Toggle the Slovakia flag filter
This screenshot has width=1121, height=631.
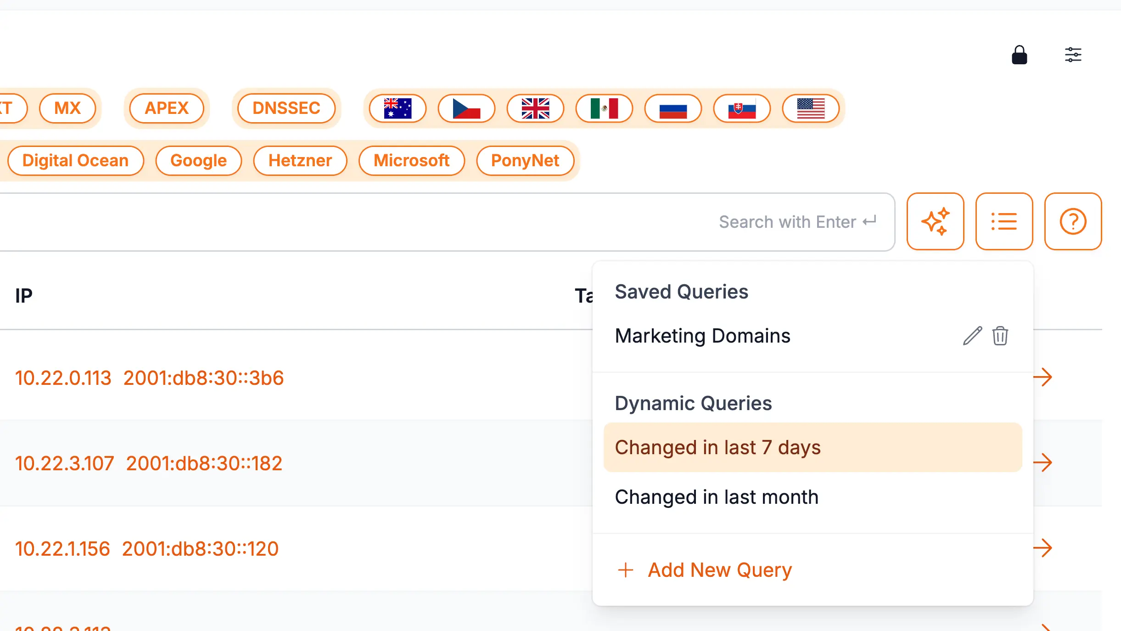tap(742, 108)
